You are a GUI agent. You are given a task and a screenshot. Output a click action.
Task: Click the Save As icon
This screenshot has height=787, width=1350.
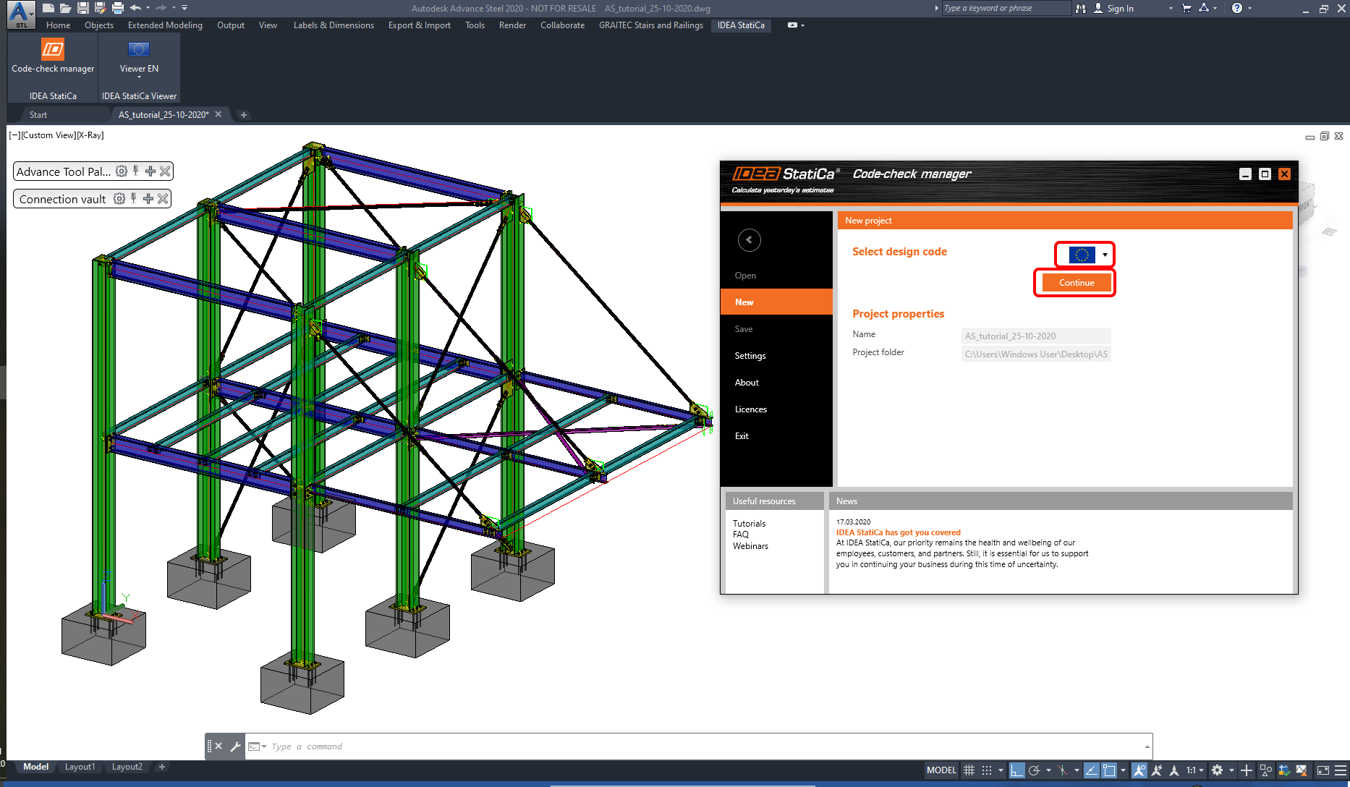pos(100,8)
